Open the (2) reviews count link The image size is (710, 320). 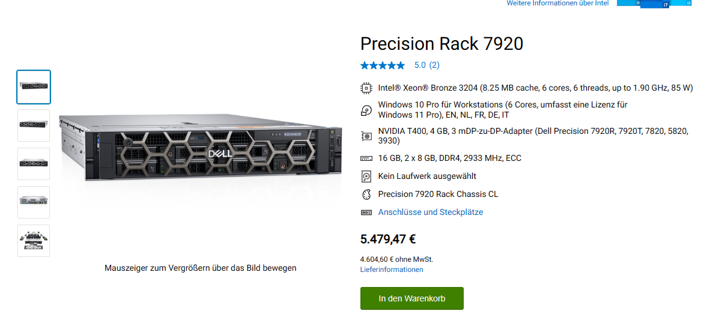434,65
